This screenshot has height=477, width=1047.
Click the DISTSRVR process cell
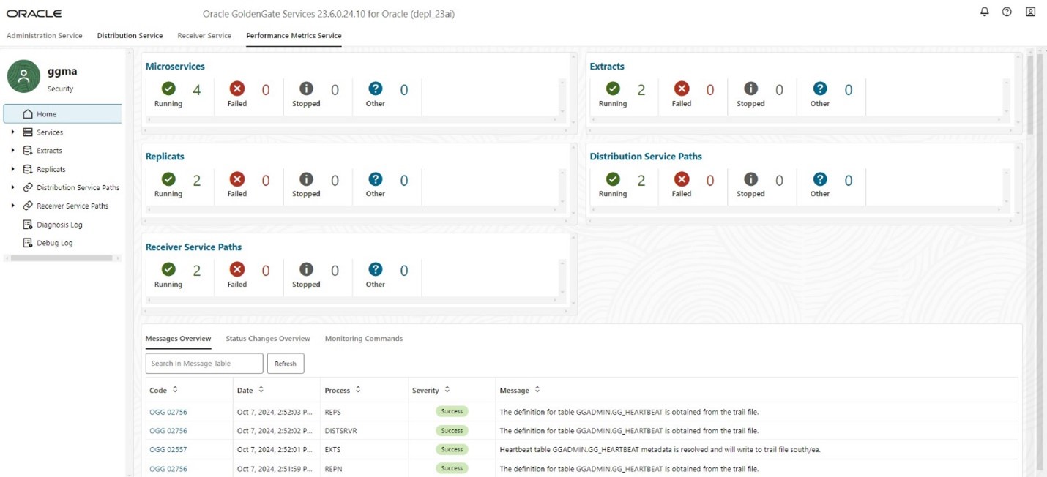pos(365,431)
